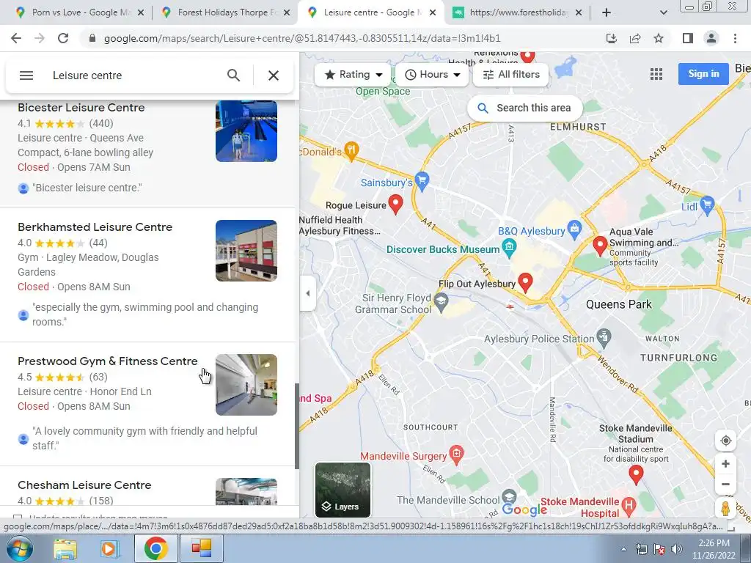Open the Google Maps hamburger menu
The height and width of the screenshot is (563, 751).
pos(26,76)
